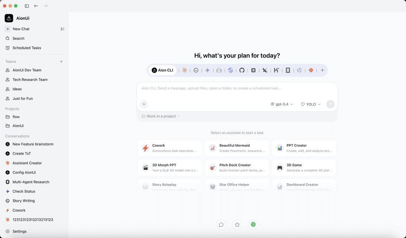Choose the PPT Creator assistant card

pyautogui.click(x=304, y=148)
